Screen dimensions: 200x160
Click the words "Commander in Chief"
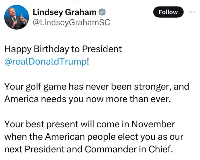(x=138, y=149)
